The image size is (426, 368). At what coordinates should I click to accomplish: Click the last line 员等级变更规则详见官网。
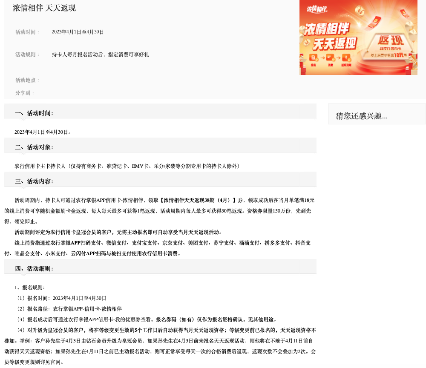coord(34,362)
